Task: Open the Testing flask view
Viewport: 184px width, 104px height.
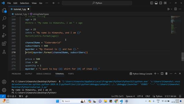Action: pyautogui.click(x=4, y=52)
